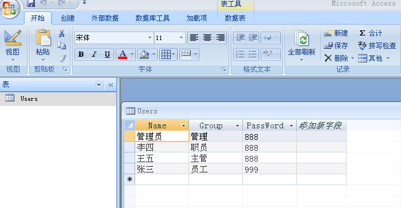The image size is (401, 208).
Task: Click 保存 to save the record
Action: pyautogui.click(x=336, y=46)
